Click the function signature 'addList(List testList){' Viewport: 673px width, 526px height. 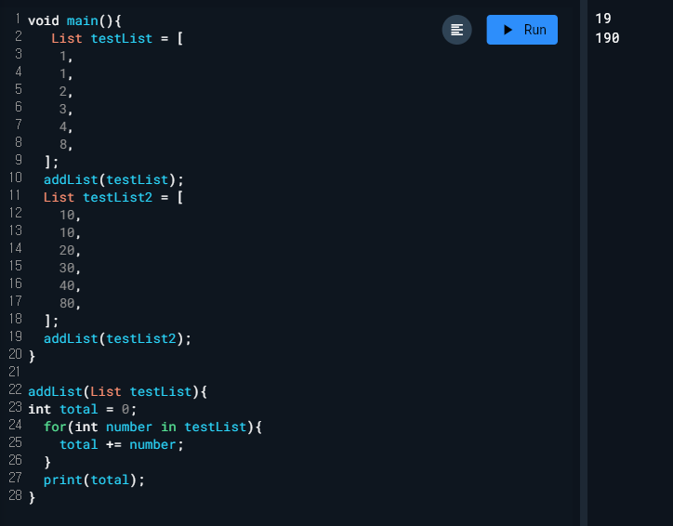click(x=118, y=391)
